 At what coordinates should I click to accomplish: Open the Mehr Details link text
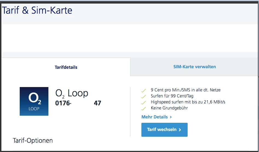click(155, 117)
